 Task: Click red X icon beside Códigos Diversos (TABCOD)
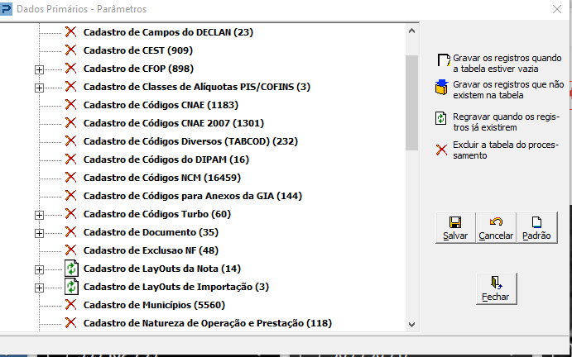[x=70, y=141]
